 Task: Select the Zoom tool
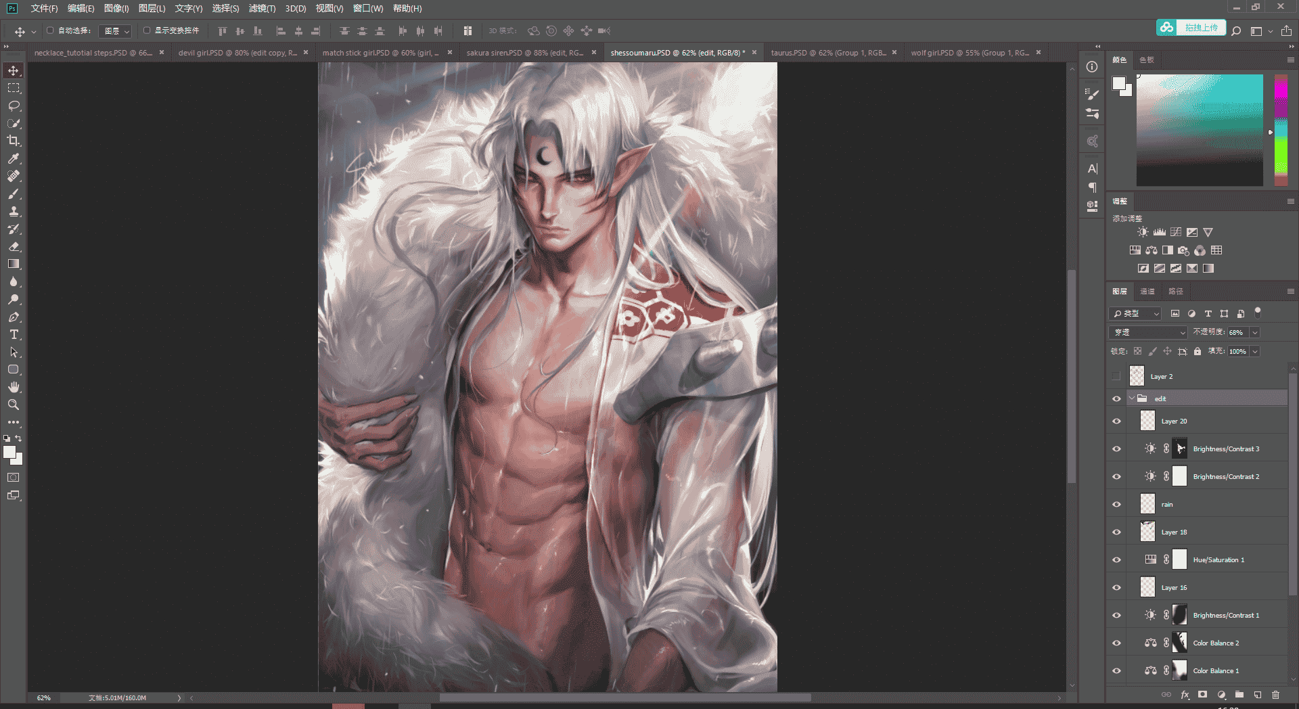14,405
